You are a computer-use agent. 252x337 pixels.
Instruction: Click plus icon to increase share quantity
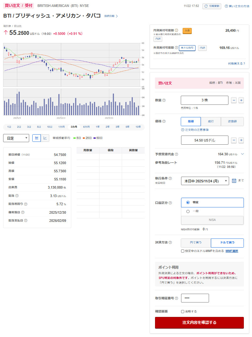241,100
